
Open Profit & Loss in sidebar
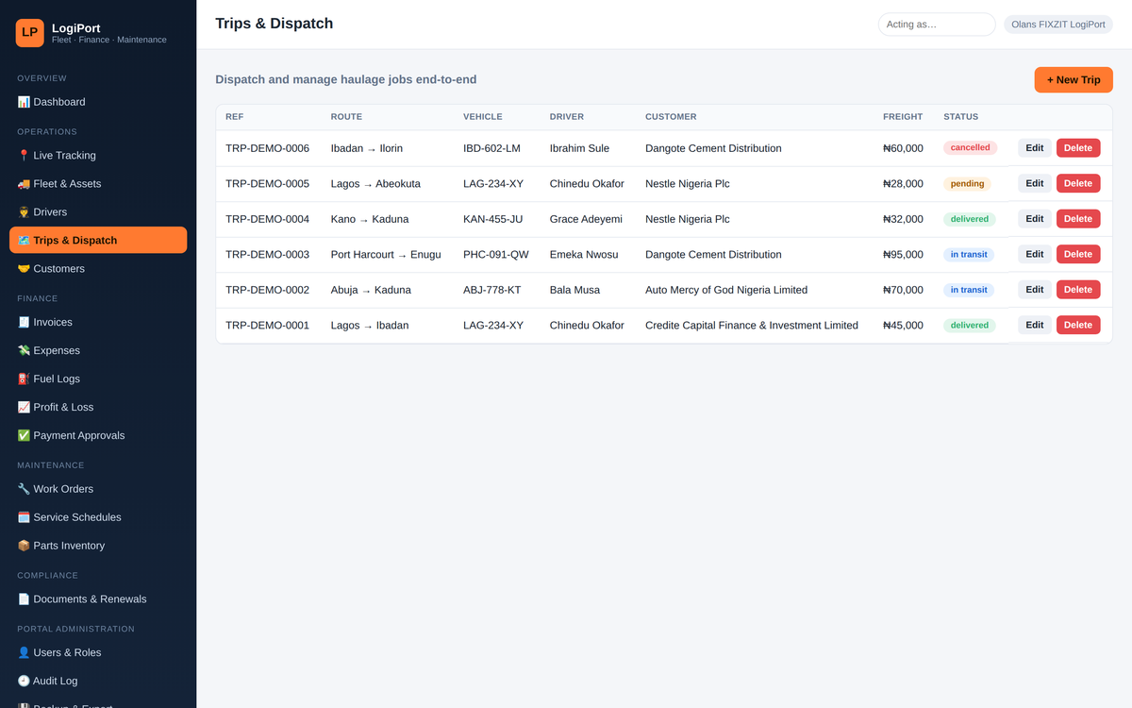coord(98,408)
